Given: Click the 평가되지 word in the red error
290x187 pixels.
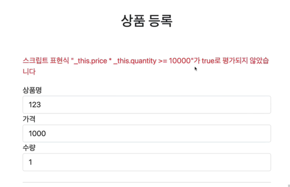Looking at the screenshot, I should click(235, 61).
